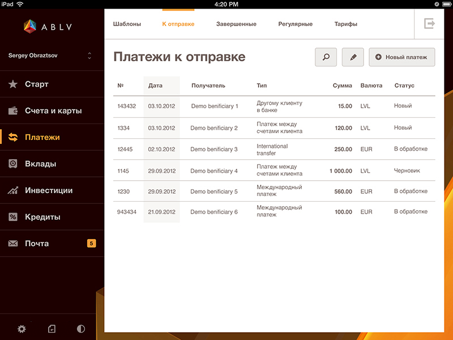
Task: Select payment number 1230
Action: 123,192
